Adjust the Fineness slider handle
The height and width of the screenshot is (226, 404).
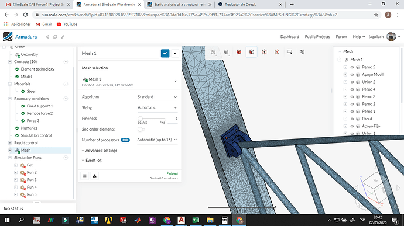point(140,119)
